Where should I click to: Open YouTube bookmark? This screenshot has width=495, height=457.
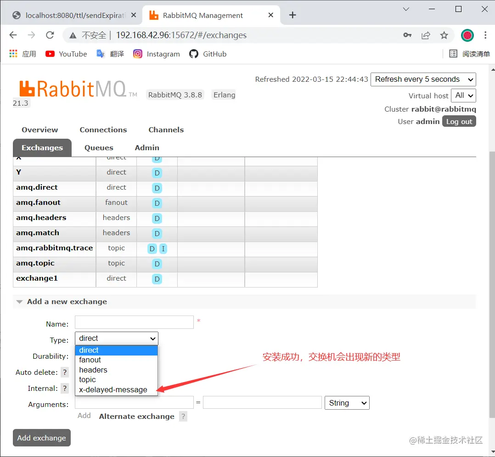click(x=66, y=54)
